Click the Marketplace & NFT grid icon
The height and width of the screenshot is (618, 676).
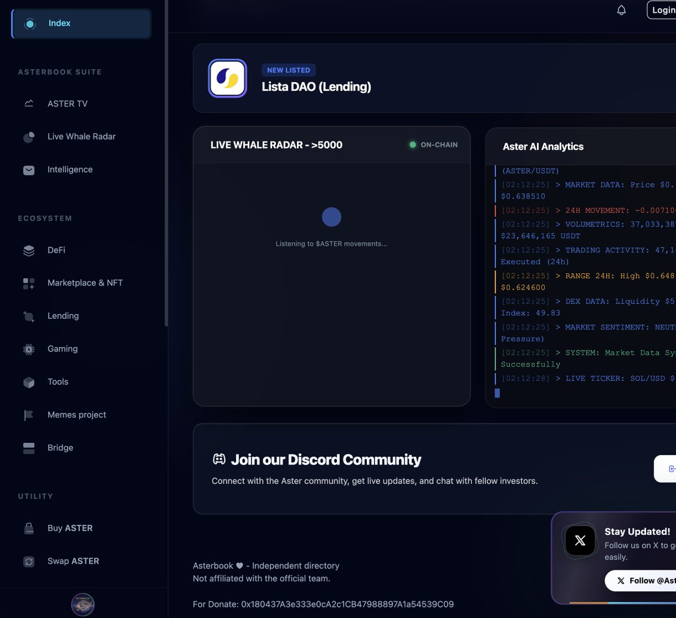coord(29,283)
